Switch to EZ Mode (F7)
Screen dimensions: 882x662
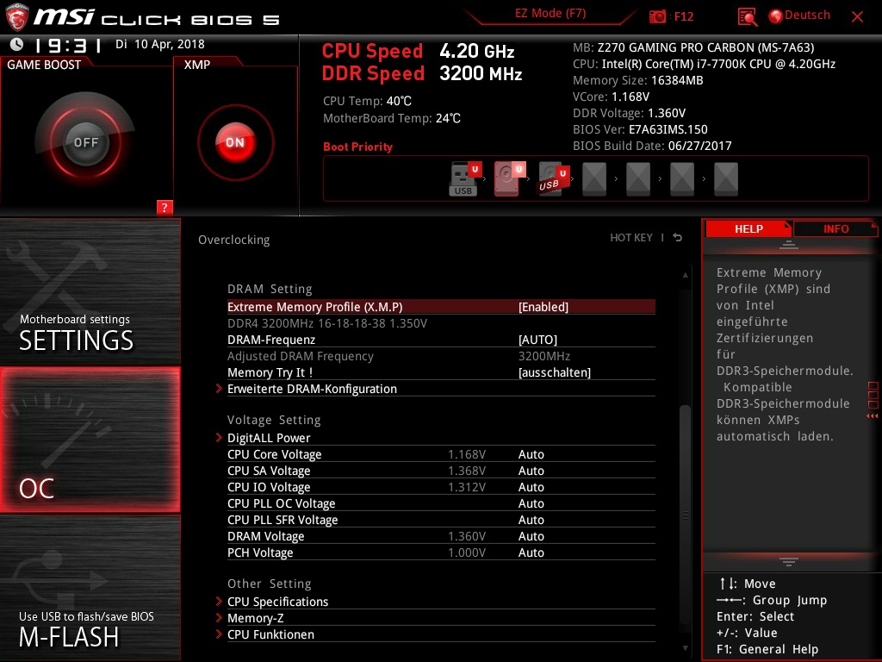coord(550,13)
